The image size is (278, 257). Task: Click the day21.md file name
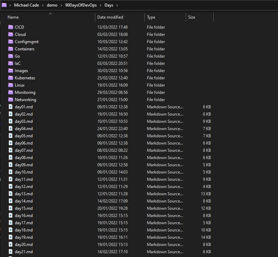pyautogui.click(x=24, y=252)
